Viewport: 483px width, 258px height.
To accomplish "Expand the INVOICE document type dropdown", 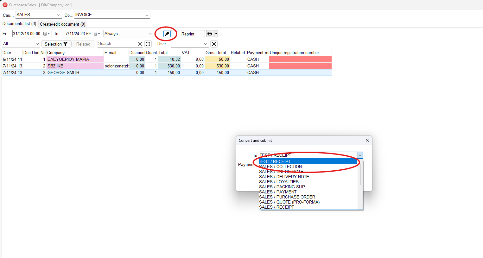I will coord(147,15).
